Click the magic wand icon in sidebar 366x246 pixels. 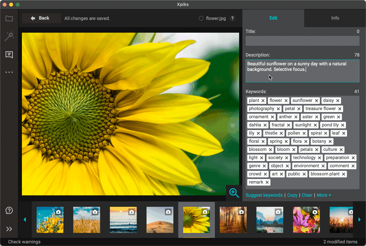[x=9, y=36]
